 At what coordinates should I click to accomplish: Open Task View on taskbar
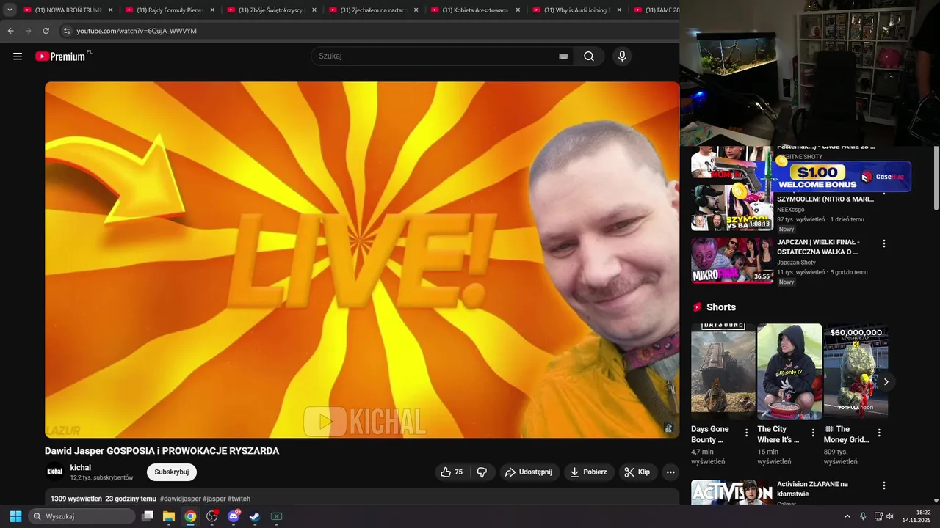click(x=148, y=516)
